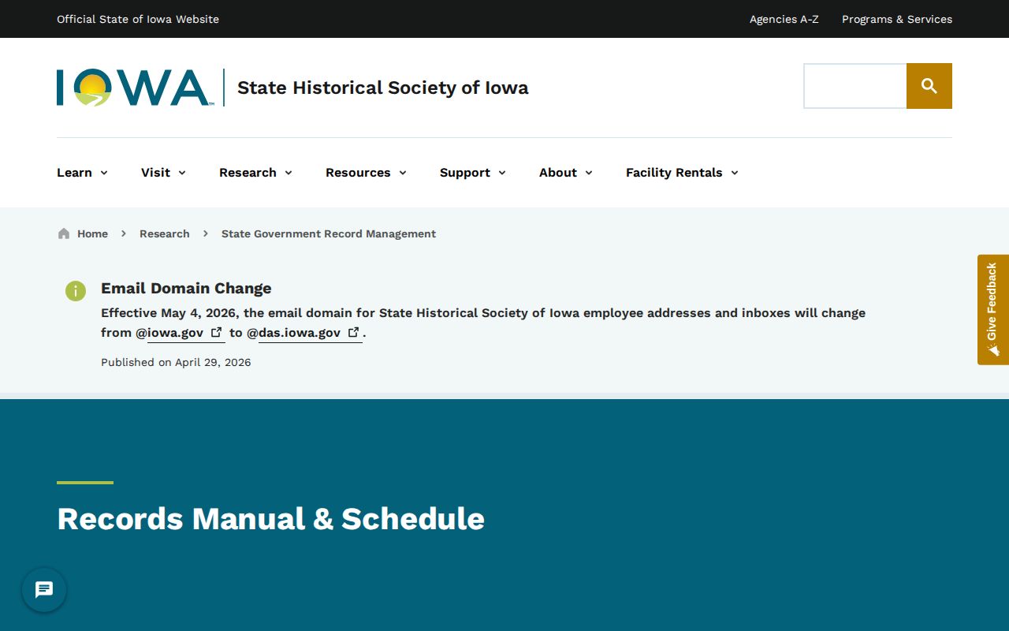Go to Research breadcrumb link
This screenshot has height=631, width=1009.
pos(165,233)
